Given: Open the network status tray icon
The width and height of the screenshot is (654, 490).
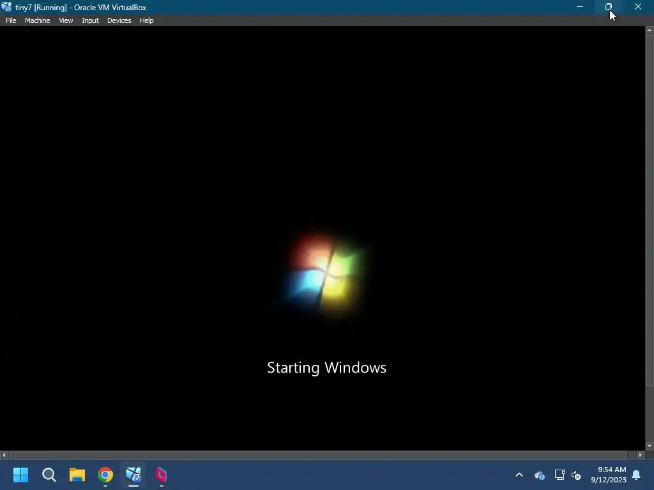Looking at the screenshot, I should (559, 475).
